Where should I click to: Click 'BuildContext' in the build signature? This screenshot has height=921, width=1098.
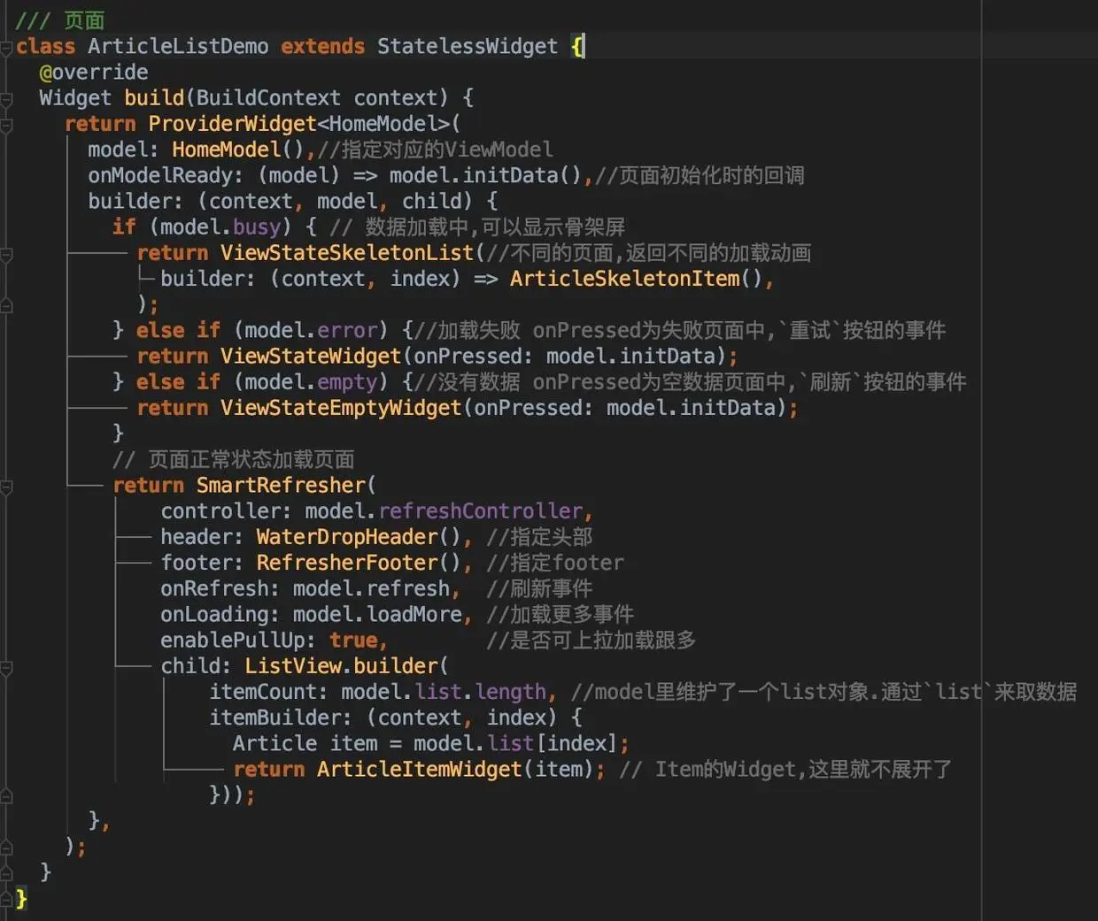coord(268,97)
